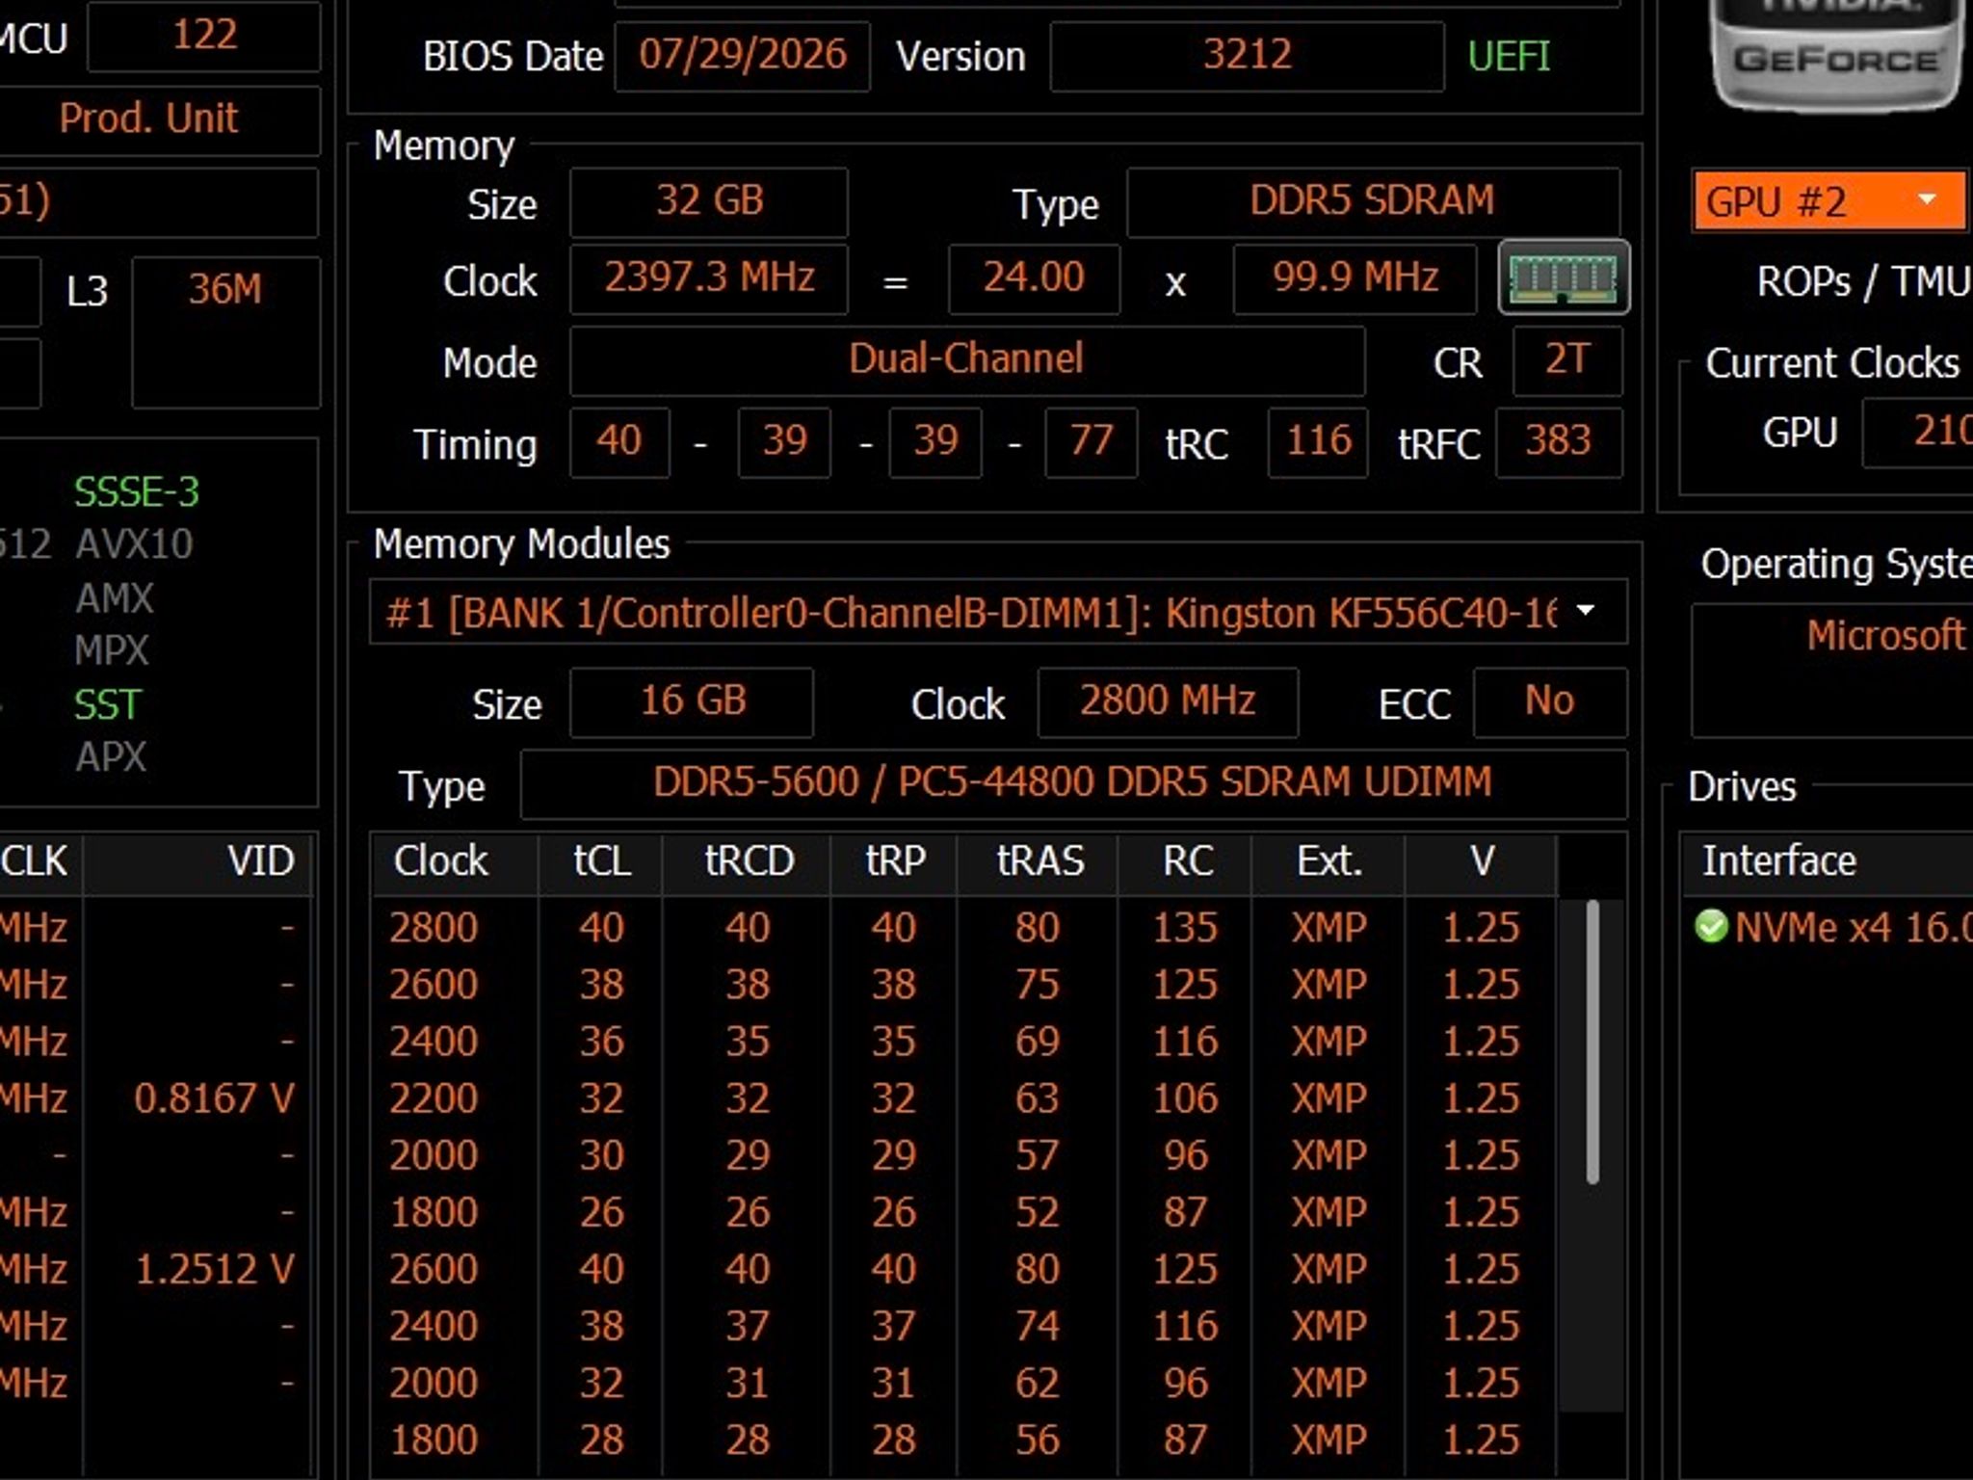Click the tRAS cell '69'
The image size is (1973, 1480).
(x=1038, y=1042)
